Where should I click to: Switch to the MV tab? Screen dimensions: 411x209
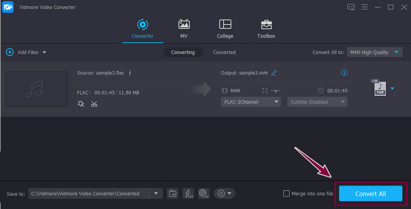(x=183, y=29)
